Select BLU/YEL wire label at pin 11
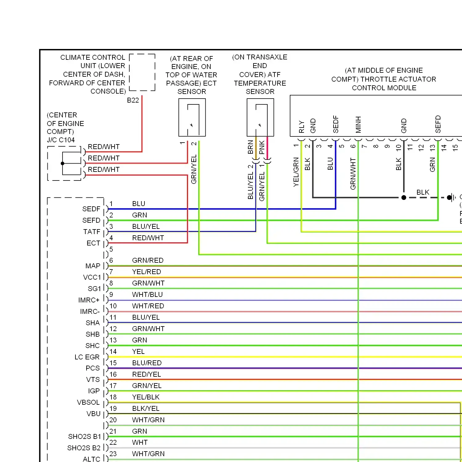The image size is (462, 462). [146, 317]
